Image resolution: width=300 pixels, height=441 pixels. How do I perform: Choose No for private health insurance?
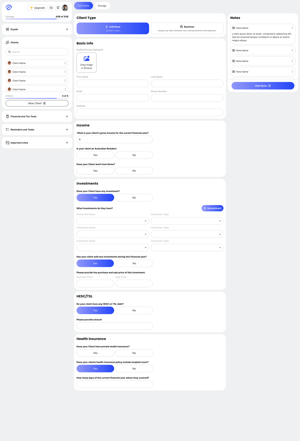coord(134,353)
